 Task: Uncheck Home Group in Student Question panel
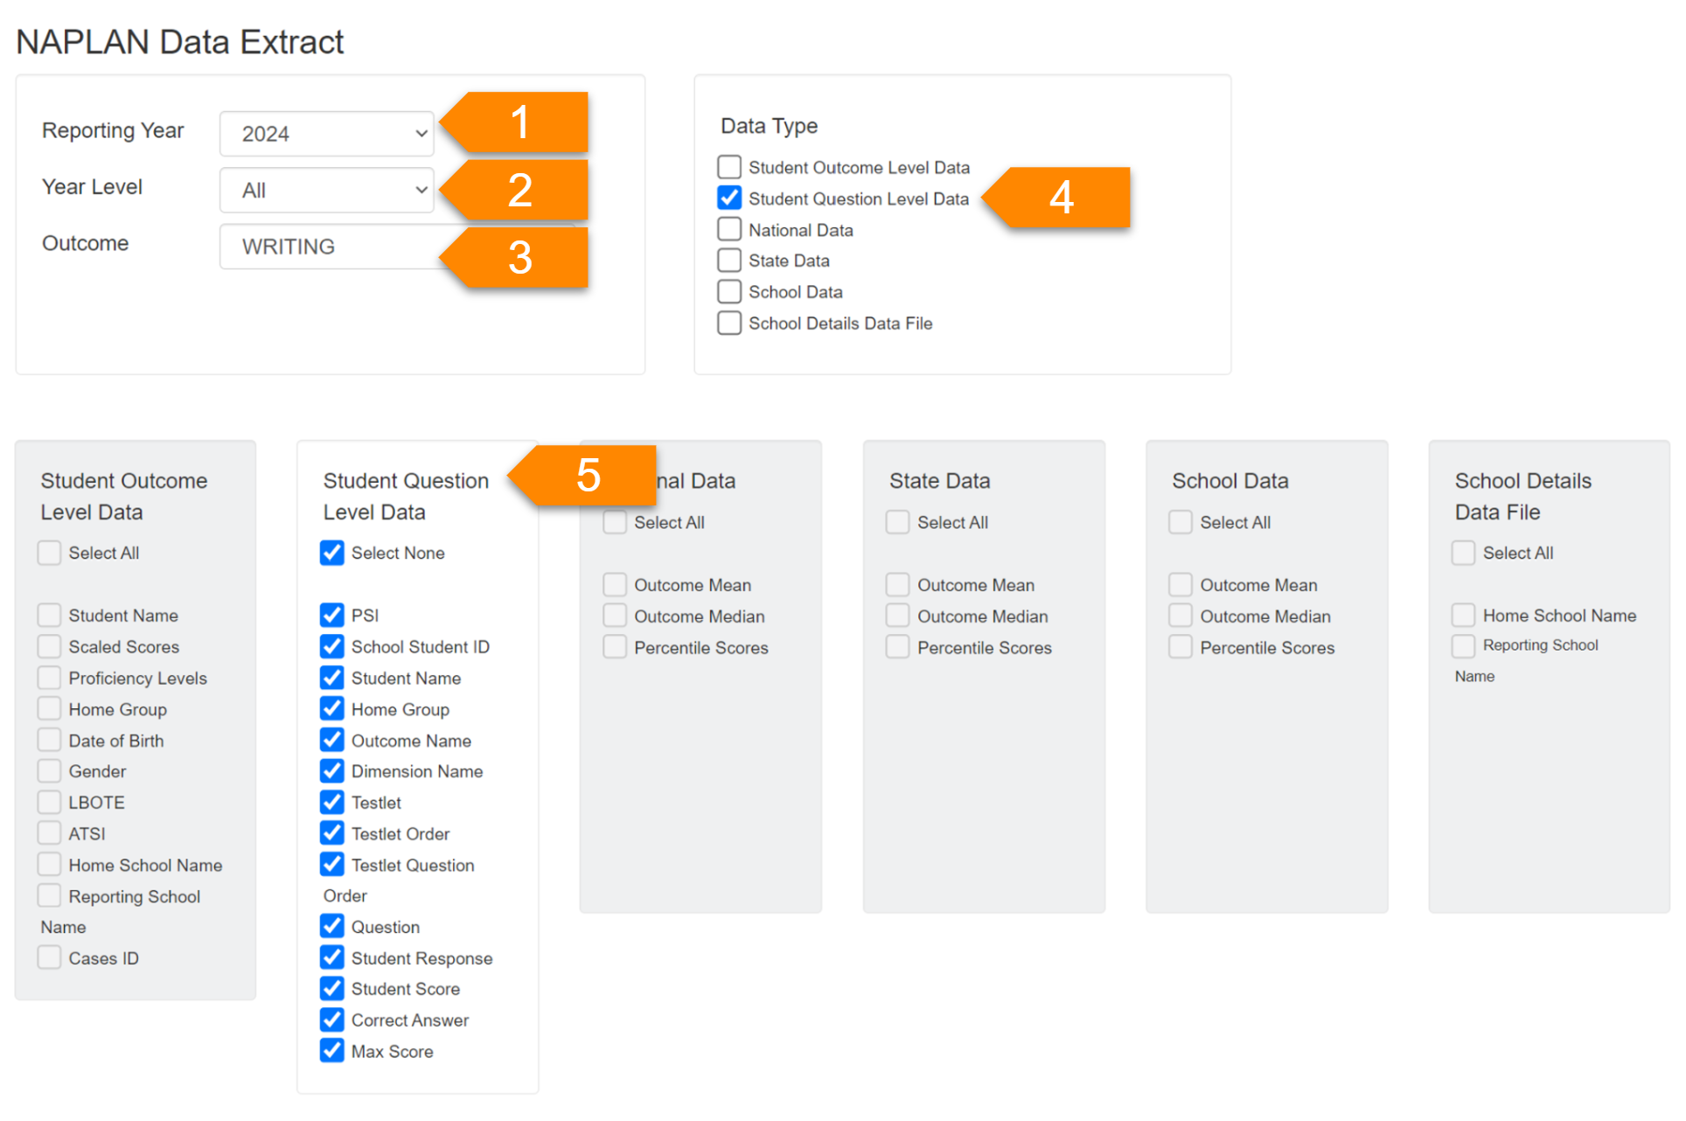332,709
